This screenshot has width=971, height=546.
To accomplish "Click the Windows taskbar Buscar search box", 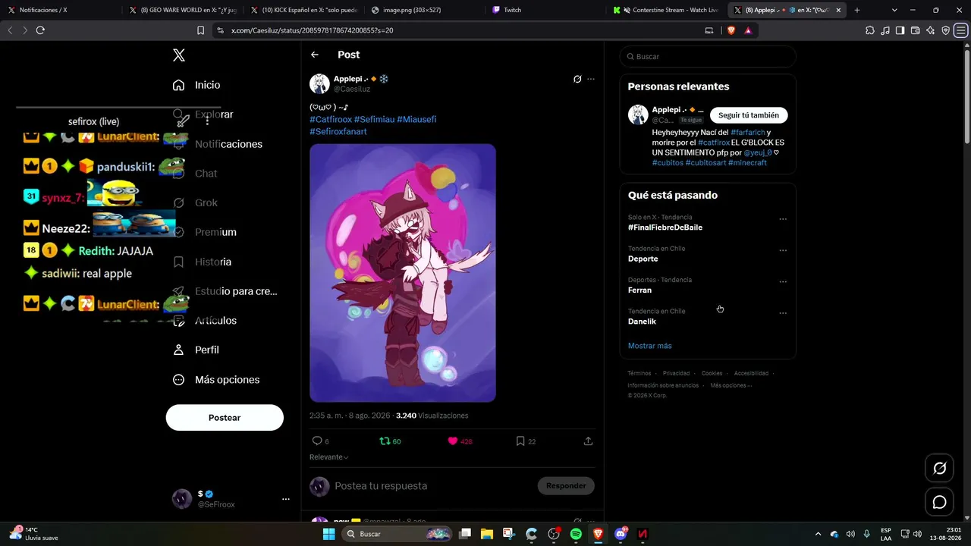I will coord(396,534).
